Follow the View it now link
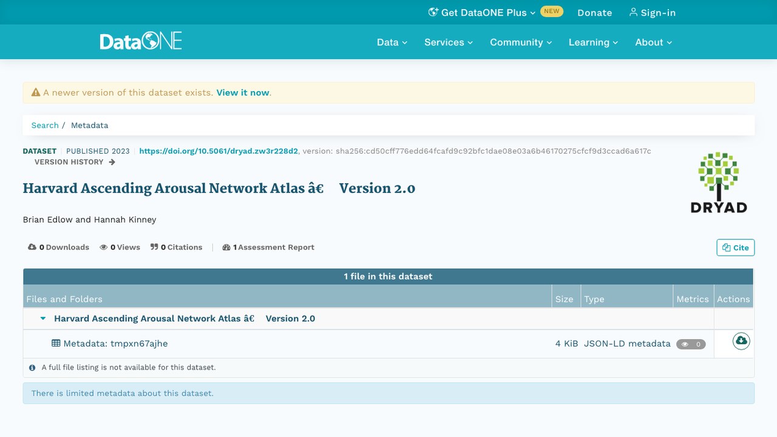This screenshot has width=777, height=437. tap(243, 93)
